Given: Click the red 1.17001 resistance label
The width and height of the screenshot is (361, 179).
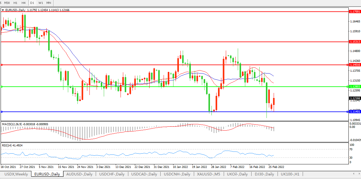Looking at the screenshot, I should click(355, 11).
